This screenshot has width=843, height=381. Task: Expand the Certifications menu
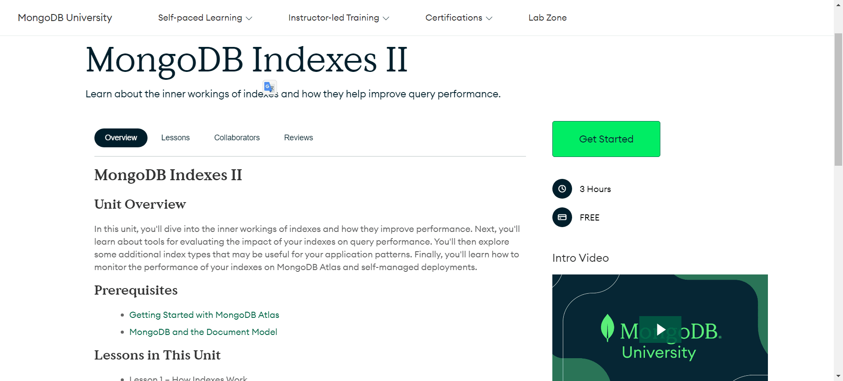459,18
